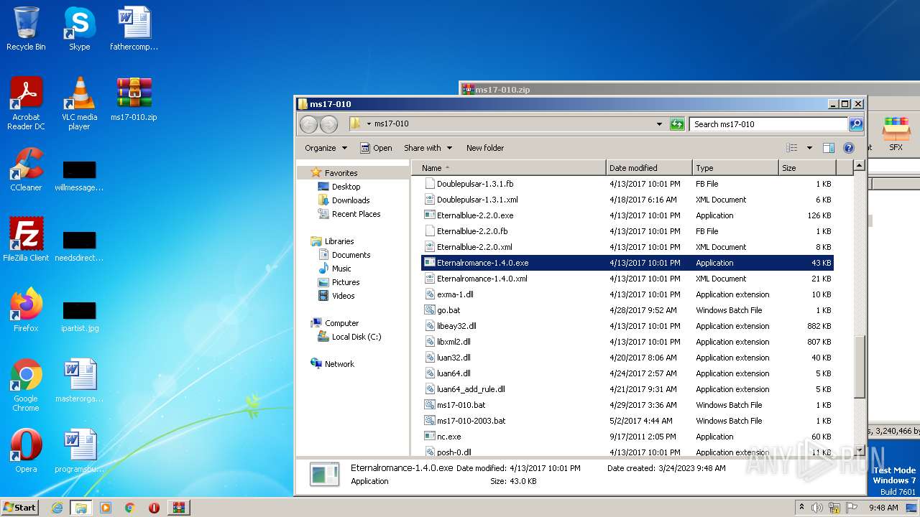The height and width of the screenshot is (517, 920).
Task: Open Recent Places in navigation pane
Action: click(x=356, y=214)
